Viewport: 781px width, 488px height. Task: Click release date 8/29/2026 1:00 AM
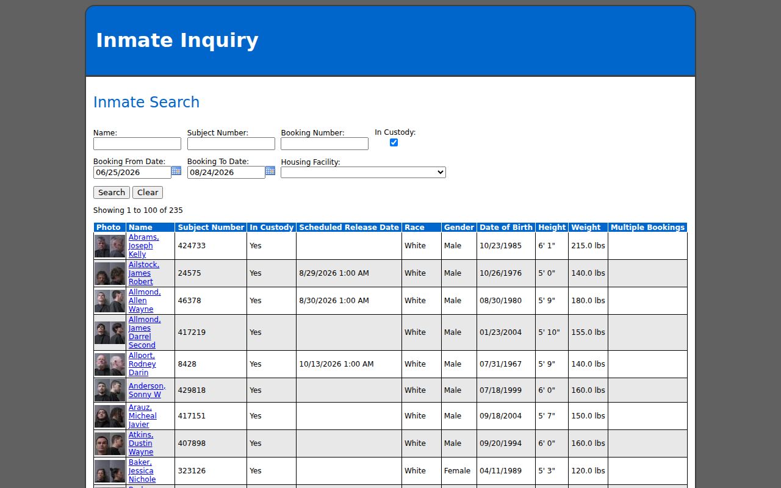click(x=334, y=273)
